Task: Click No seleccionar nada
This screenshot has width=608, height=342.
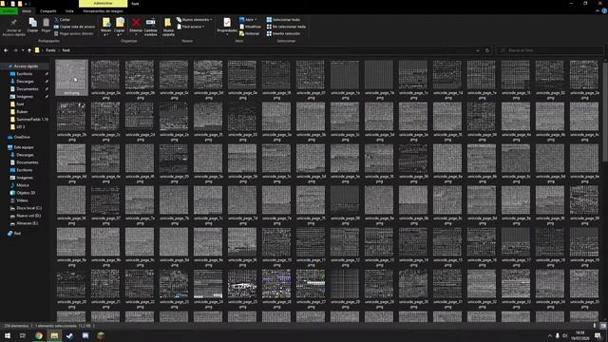Action: pos(286,27)
